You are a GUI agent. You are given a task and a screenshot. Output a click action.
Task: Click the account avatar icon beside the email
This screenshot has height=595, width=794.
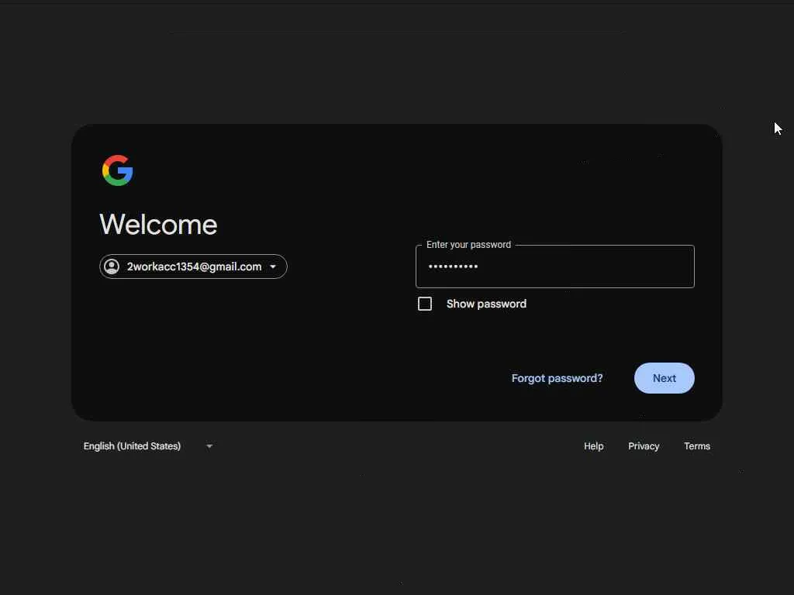112,267
